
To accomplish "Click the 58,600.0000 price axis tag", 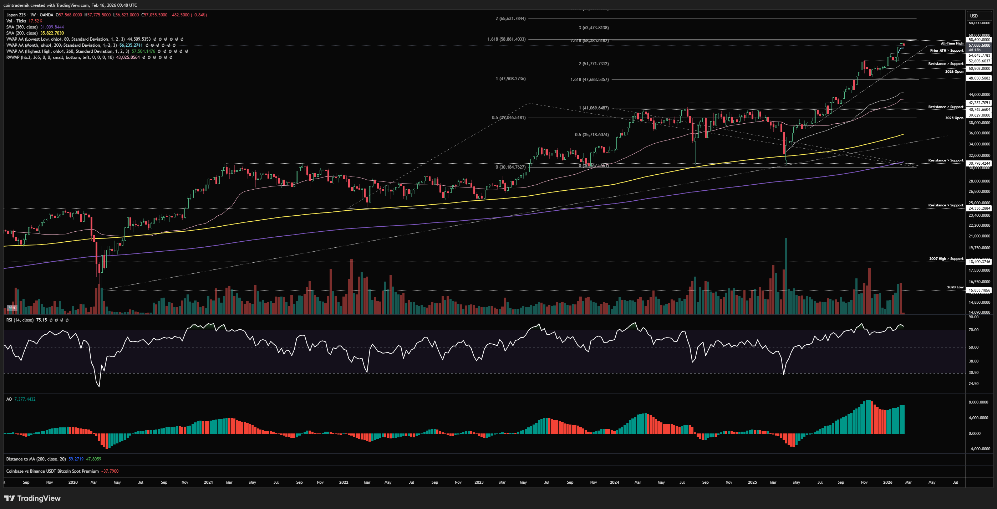I will [979, 40].
